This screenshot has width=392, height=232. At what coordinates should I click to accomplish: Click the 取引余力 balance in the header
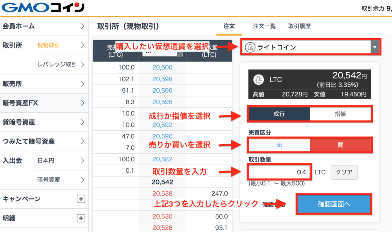[x=377, y=8]
